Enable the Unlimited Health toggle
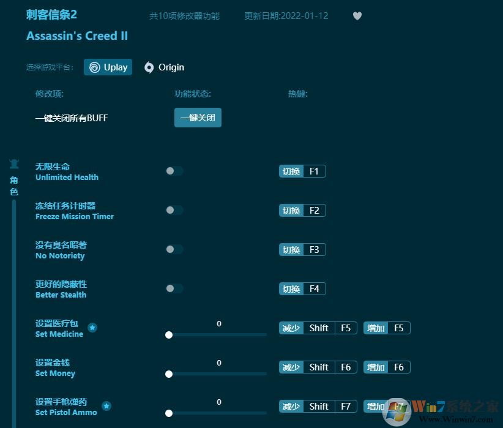503x428 pixels. coord(174,171)
